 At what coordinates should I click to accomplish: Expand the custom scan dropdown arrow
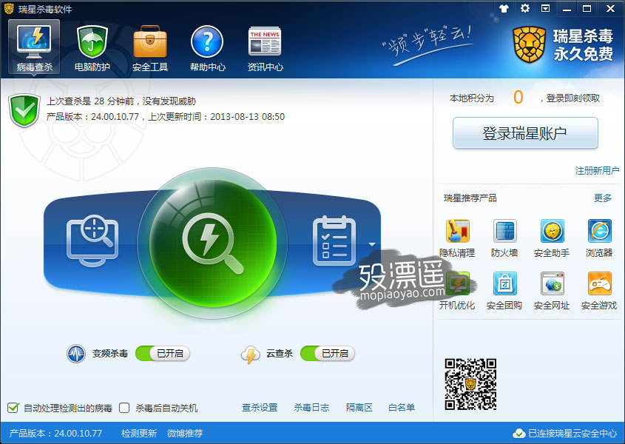click(x=372, y=244)
